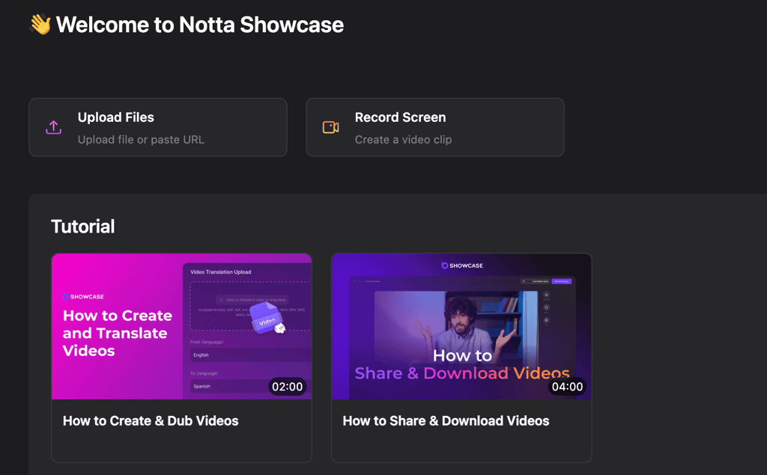Image resolution: width=767 pixels, height=475 pixels.
Task: Start a recording with the Record Screen card
Action: tap(434, 127)
